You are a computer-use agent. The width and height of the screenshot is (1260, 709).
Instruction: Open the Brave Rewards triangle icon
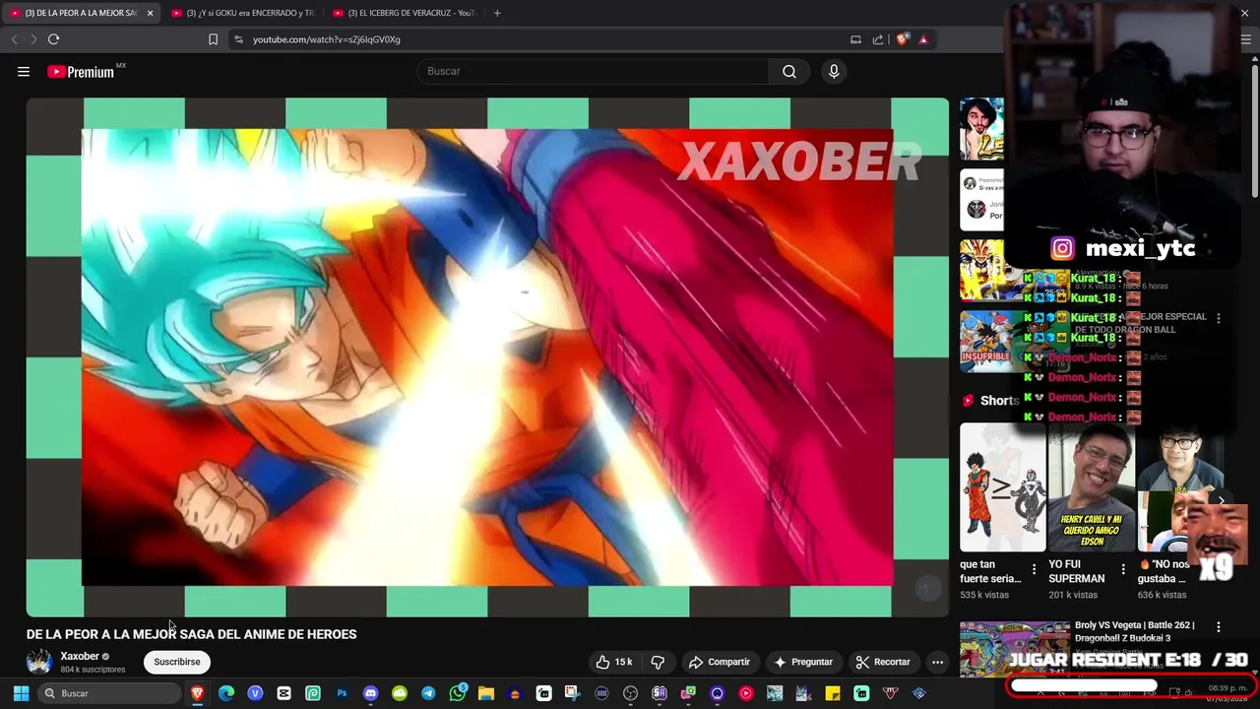coord(923,39)
